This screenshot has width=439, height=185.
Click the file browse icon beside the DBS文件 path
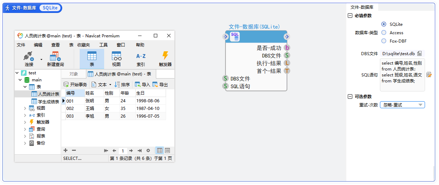(419, 54)
